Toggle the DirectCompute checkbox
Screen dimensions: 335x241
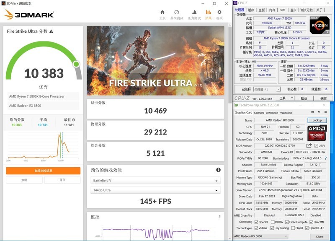coord(287,222)
